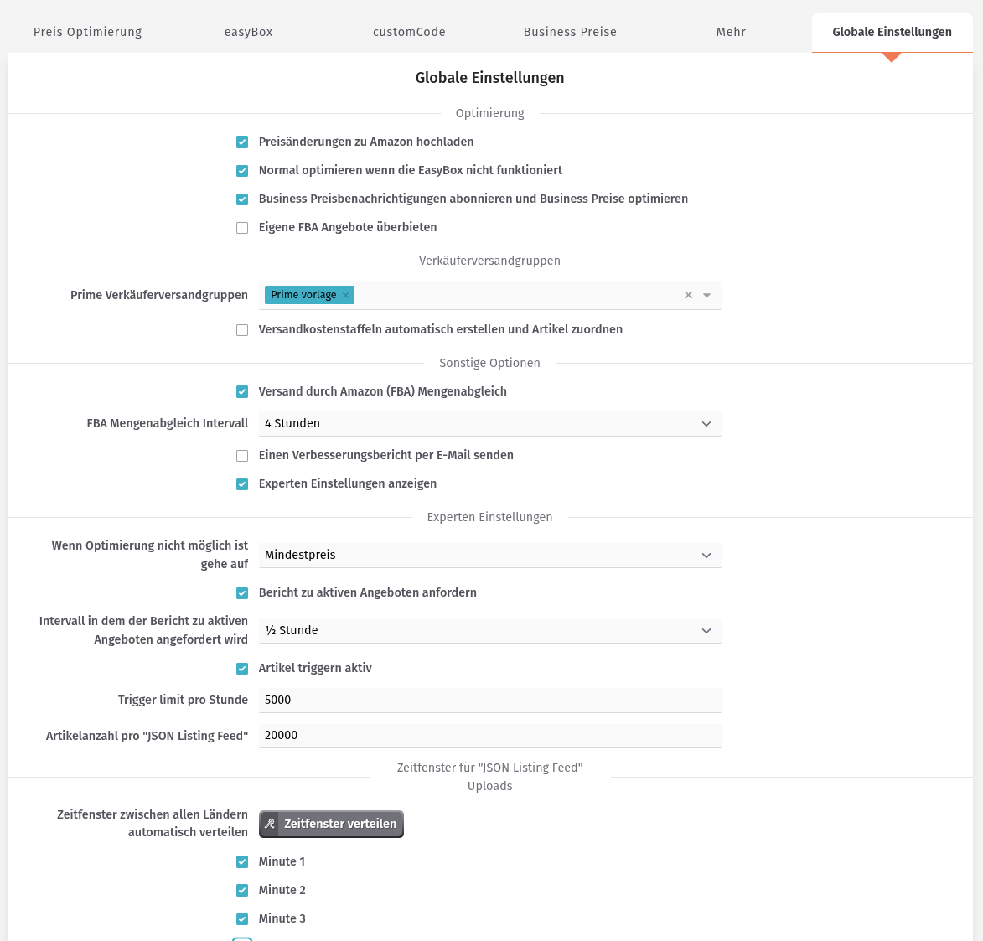Uncheck the Minute 2 checkbox
Image resolution: width=983 pixels, height=941 pixels.
(x=242, y=891)
